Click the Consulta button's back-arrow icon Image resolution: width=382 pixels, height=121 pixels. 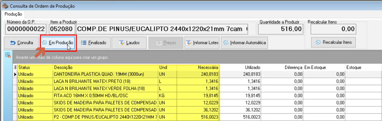click(x=13, y=43)
